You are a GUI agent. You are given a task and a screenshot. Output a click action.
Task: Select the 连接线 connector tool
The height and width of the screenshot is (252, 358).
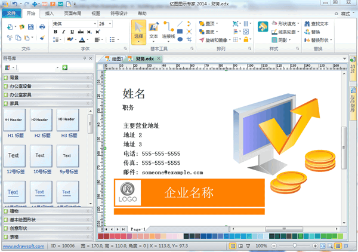[168, 32]
